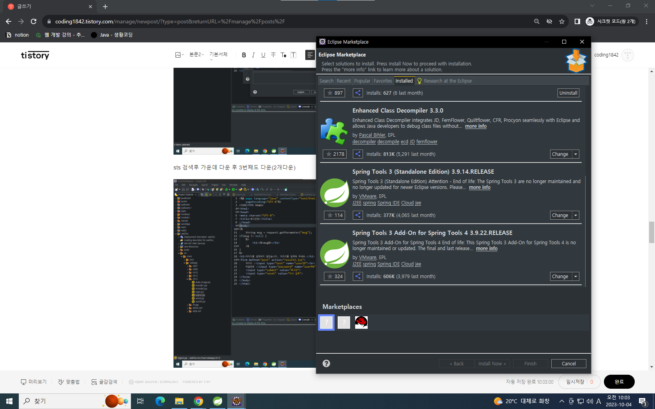655x409 pixels.
Task: Star the entry with 897 favorites
Action: (x=335, y=93)
